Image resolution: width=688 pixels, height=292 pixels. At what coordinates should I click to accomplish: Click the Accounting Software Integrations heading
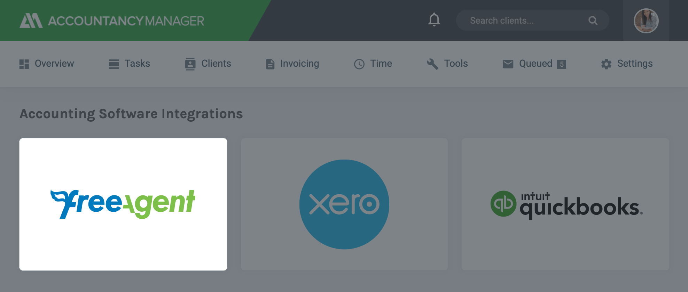click(131, 114)
